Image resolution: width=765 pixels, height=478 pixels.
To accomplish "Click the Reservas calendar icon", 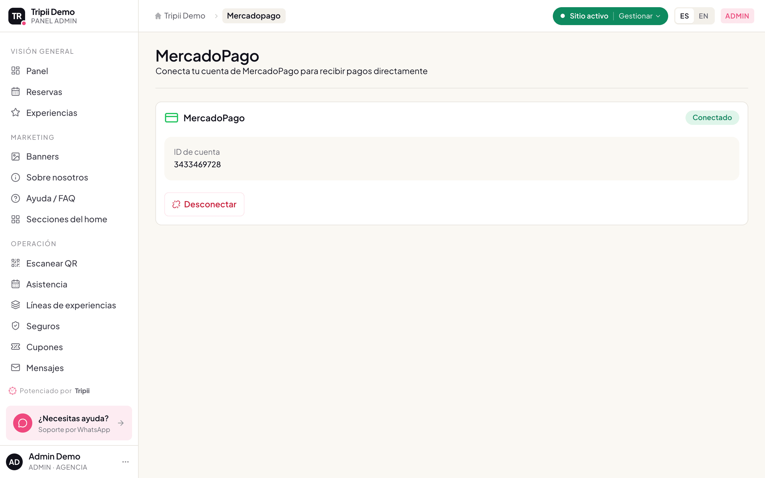I will tap(16, 92).
